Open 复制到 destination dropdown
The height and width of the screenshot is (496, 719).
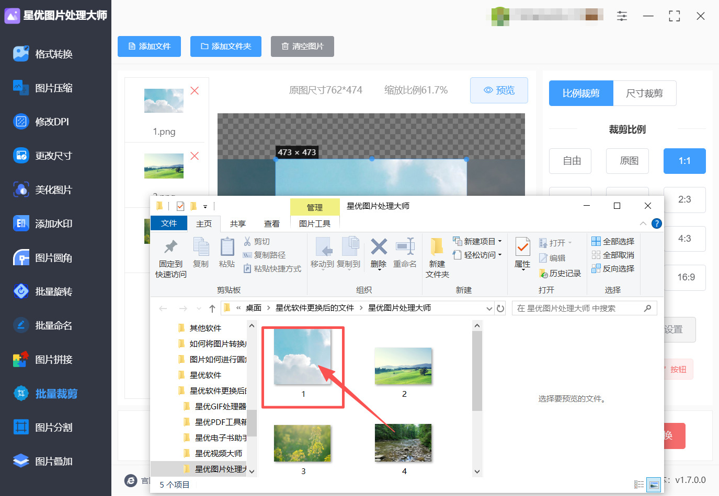(x=349, y=269)
